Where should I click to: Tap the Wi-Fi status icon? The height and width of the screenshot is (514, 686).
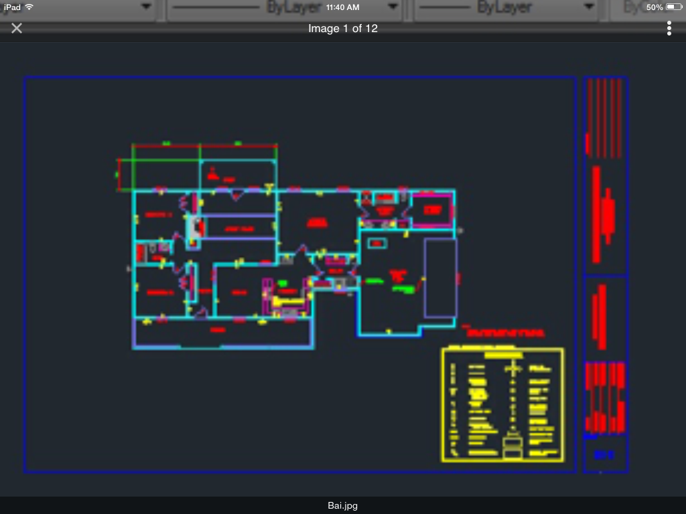[x=29, y=7]
